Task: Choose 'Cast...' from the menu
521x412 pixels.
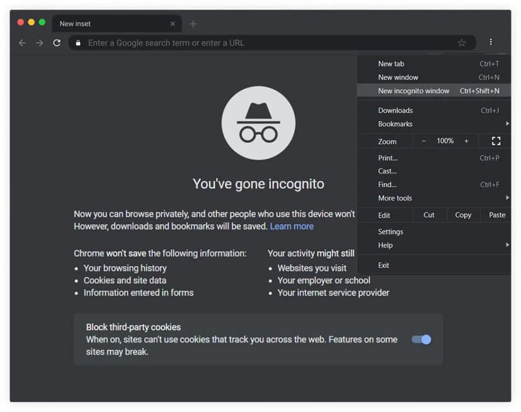Action: click(x=434, y=171)
